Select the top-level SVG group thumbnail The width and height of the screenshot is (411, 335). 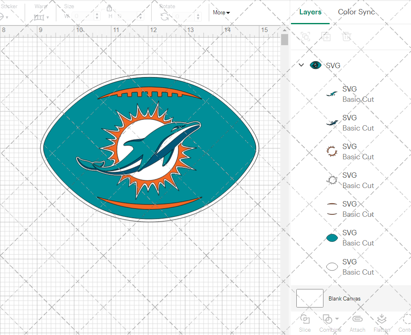click(x=315, y=65)
